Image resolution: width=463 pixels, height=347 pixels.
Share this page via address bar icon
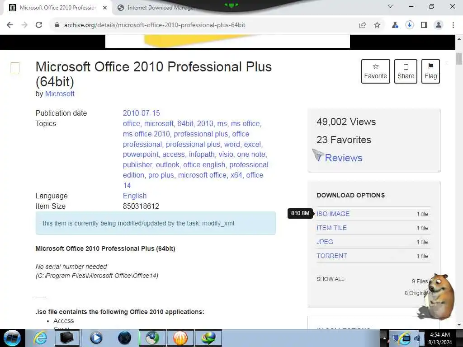[363, 25]
